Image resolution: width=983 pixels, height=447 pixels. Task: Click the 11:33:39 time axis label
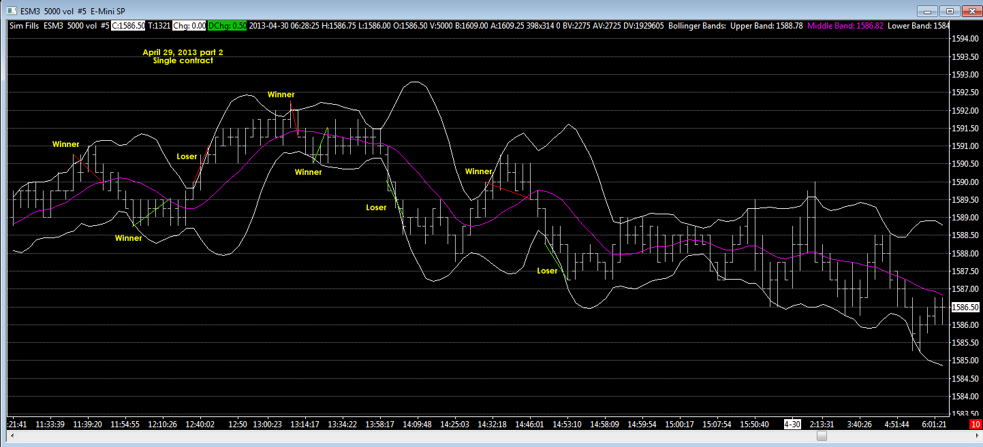click(x=50, y=424)
